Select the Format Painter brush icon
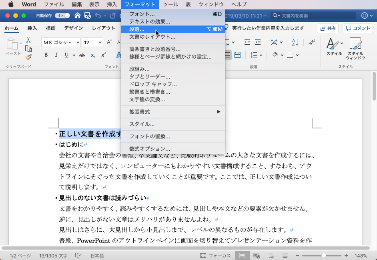Viewport: 377px width, 260px height. [28, 57]
